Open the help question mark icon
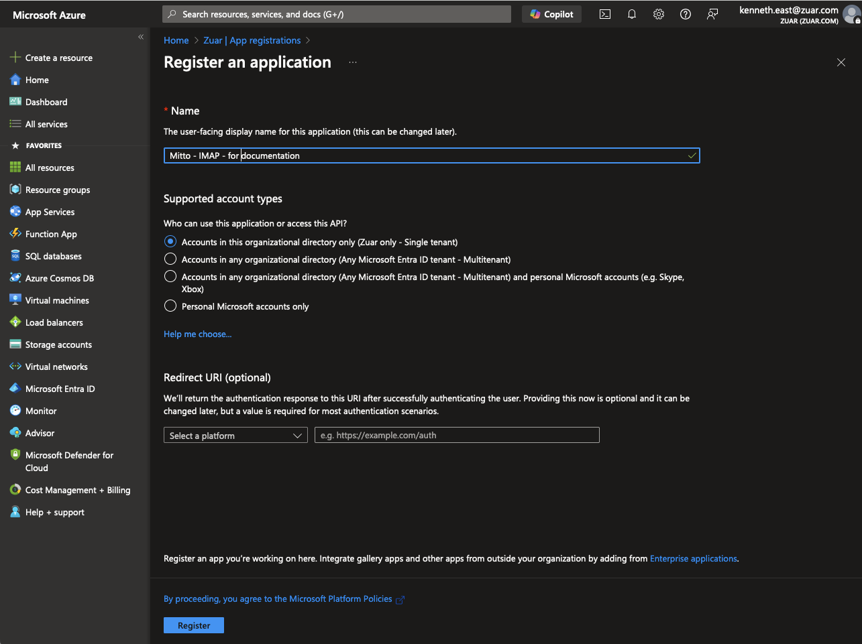 pyautogui.click(x=686, y=14)
